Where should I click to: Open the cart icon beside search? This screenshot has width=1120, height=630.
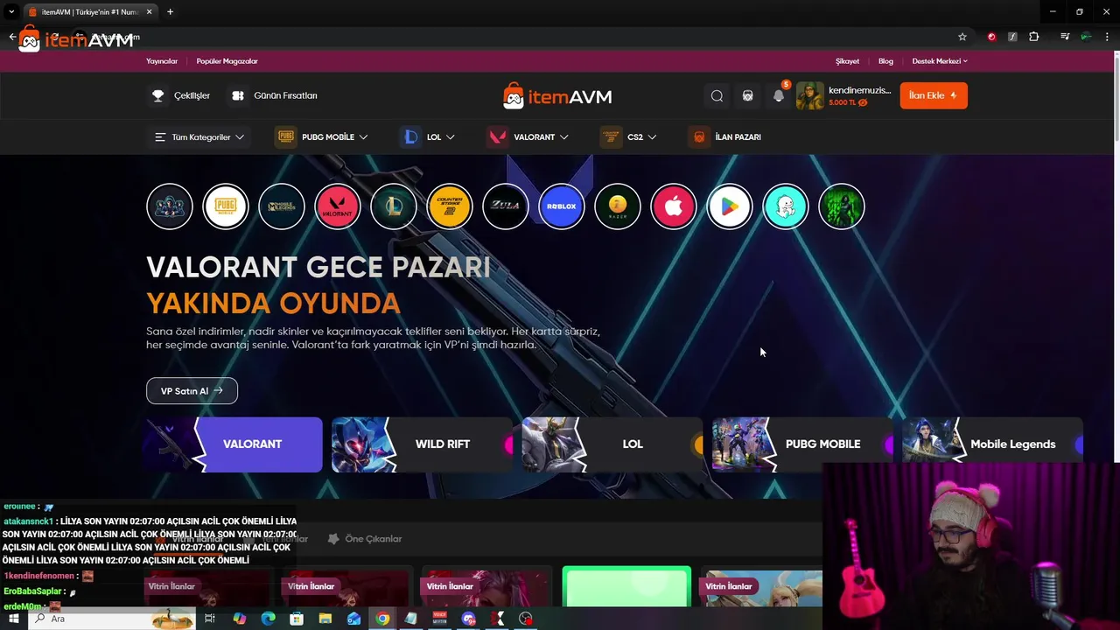click(747, 96)
